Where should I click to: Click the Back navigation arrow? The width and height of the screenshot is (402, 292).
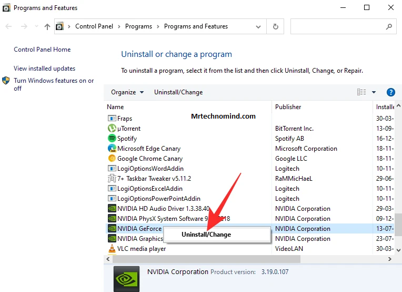[8, 26]
